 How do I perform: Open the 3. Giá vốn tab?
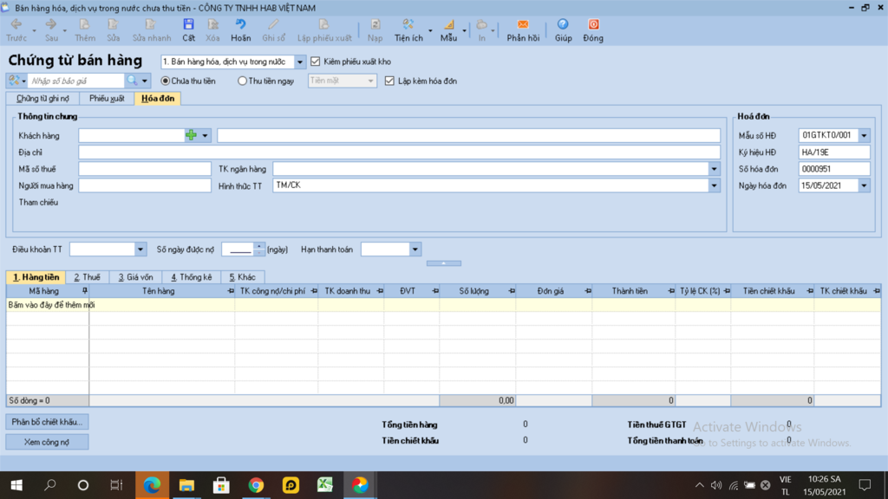[135, 277]
